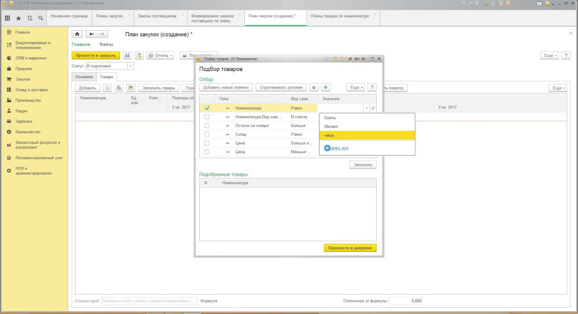The image size is (578, 314).
Task: Open the sections grid menu icon
Action: pos(7,18)
